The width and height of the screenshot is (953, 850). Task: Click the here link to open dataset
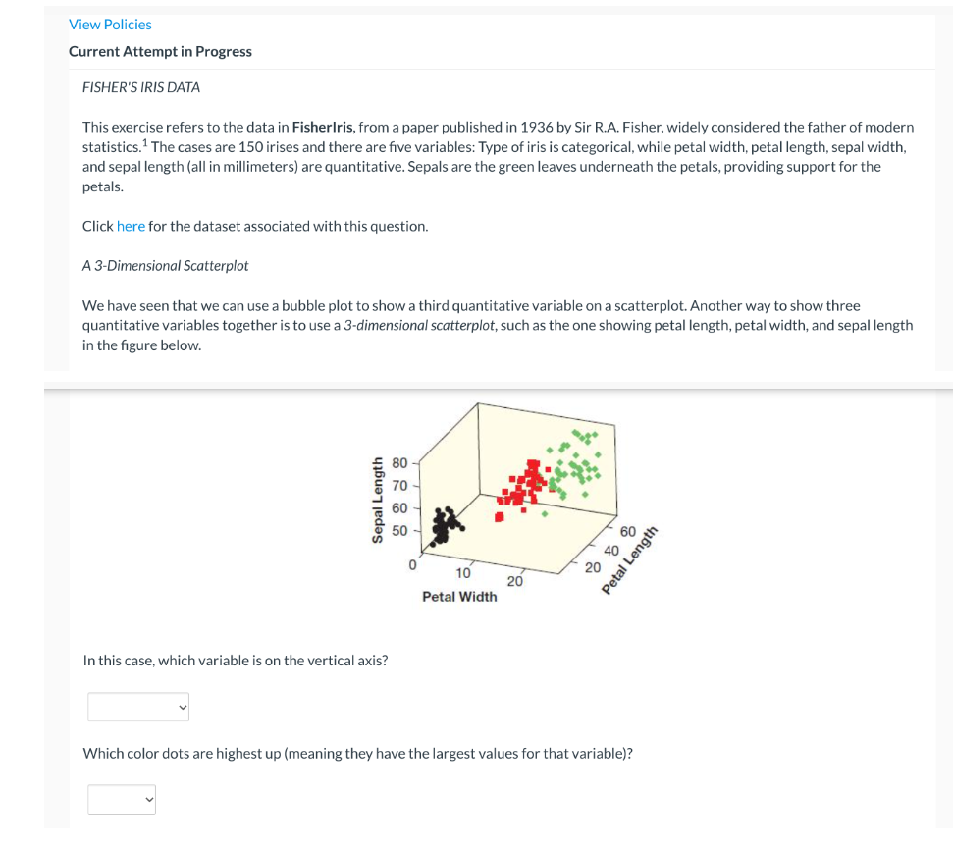(131, 226)
